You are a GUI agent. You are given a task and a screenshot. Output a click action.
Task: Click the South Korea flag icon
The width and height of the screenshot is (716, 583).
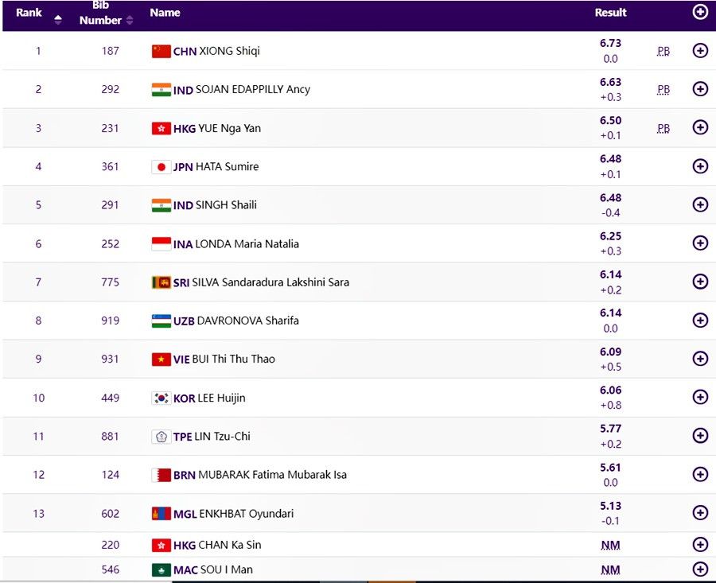(161, 398)
